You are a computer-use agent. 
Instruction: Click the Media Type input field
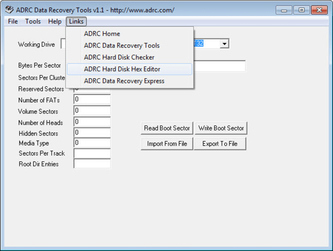coord(92,143)
